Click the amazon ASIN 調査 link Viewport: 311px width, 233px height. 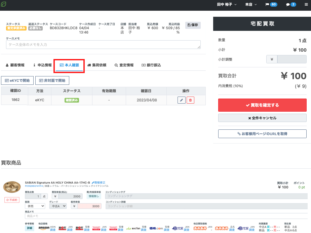point(53,230)
